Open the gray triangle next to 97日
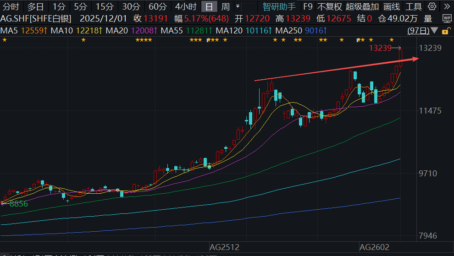The image size is (454, 256). point(434,30)
